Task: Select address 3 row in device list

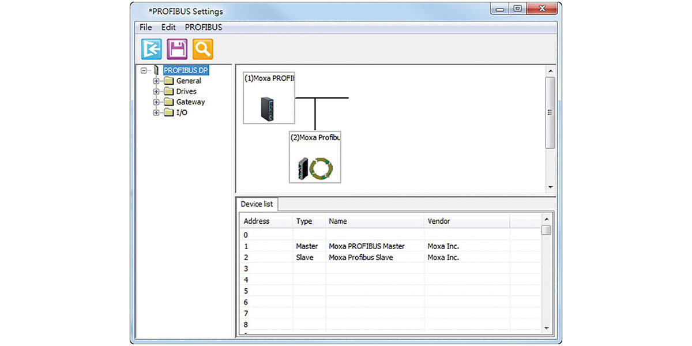Action: point(390,269)
